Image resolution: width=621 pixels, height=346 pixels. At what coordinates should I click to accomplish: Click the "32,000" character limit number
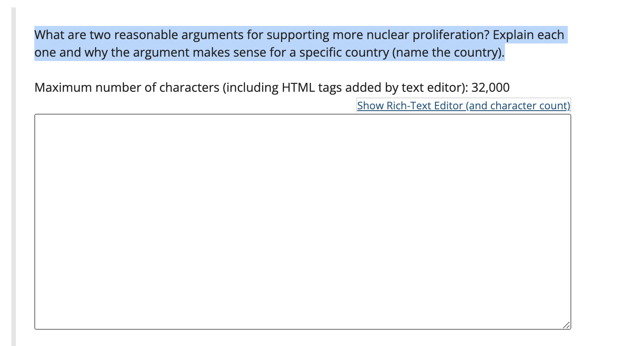point(490,87)
